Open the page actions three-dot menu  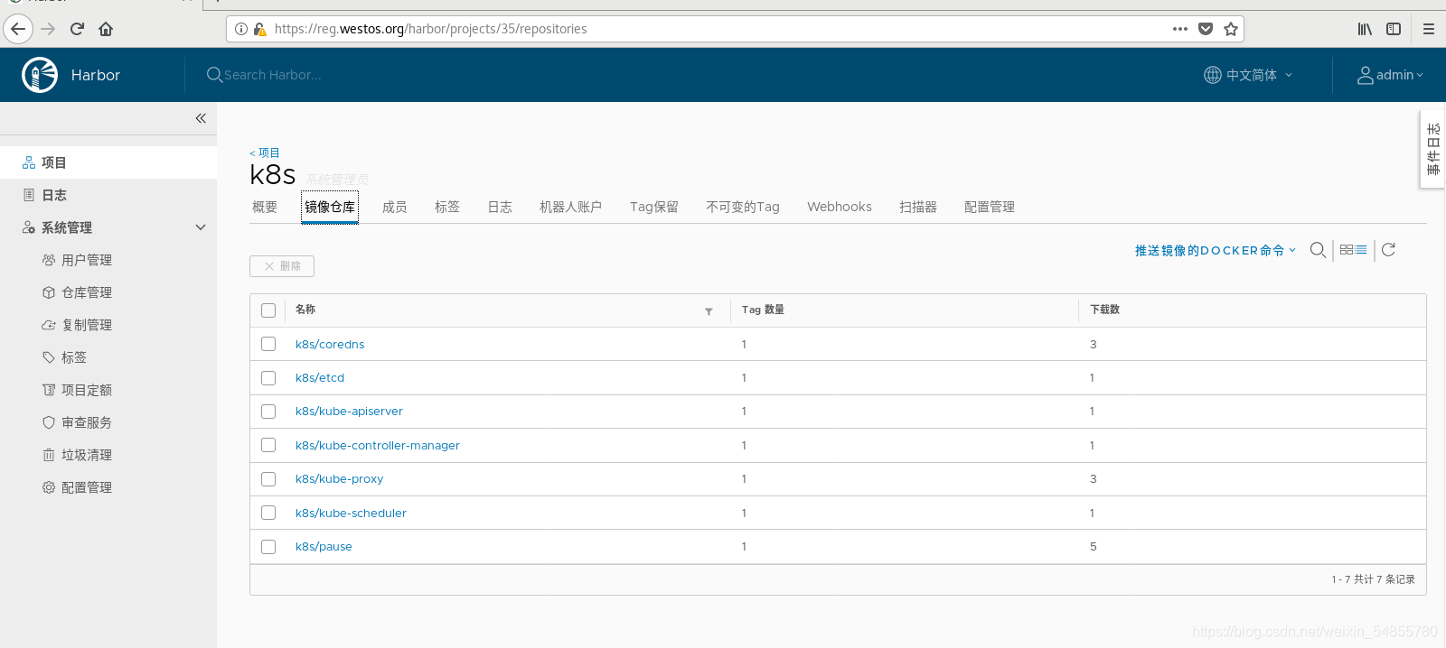pos(1180,29)
